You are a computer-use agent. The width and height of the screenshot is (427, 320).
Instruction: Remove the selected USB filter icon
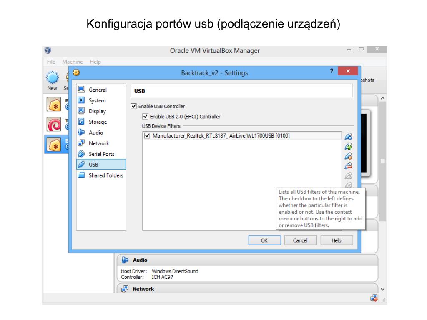click(348, 165)
